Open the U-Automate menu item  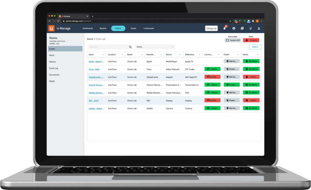click(148, 28)
